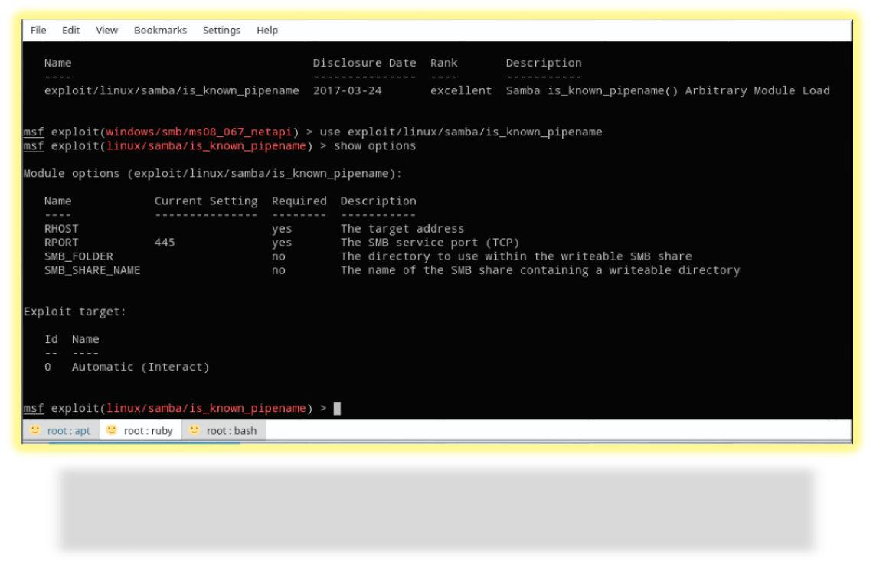This screenshot has width=873, height=568.
Task: Click the 'Disclosure Date' column header
Action: coord(364,63)
